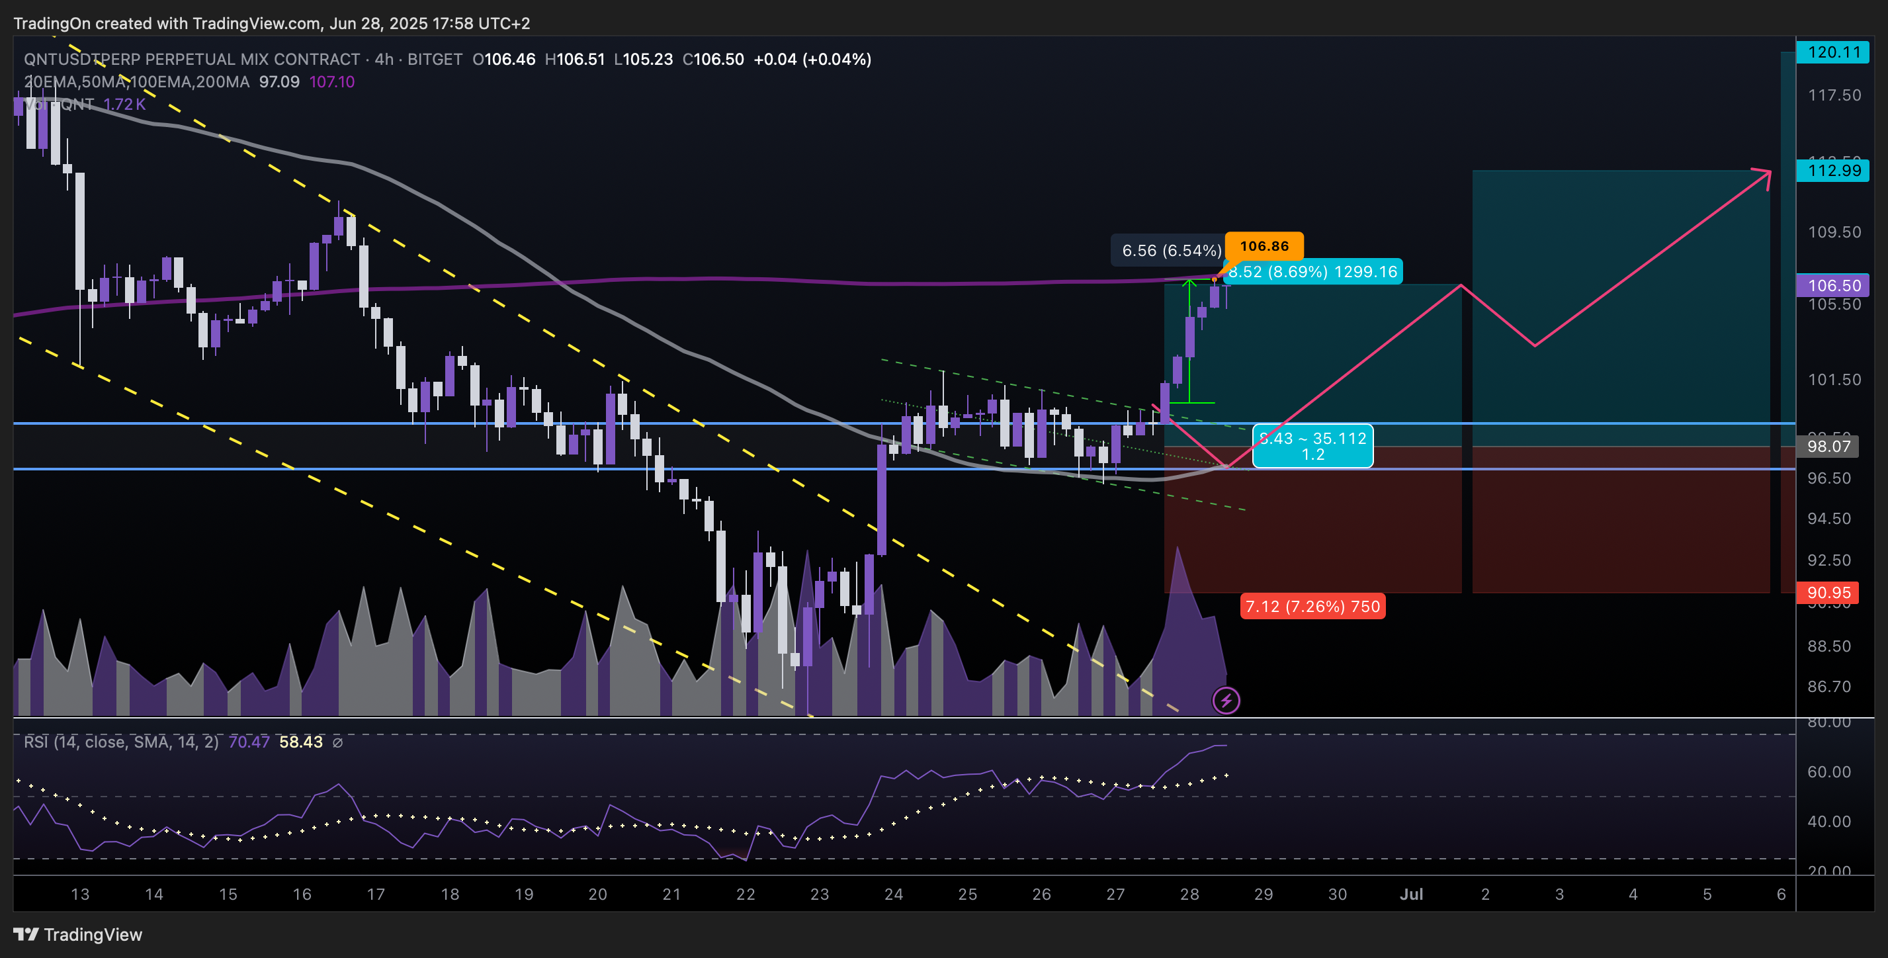1888x958 pixels.
Task: Click date 22 on the time axis
Action: point(746,894)
